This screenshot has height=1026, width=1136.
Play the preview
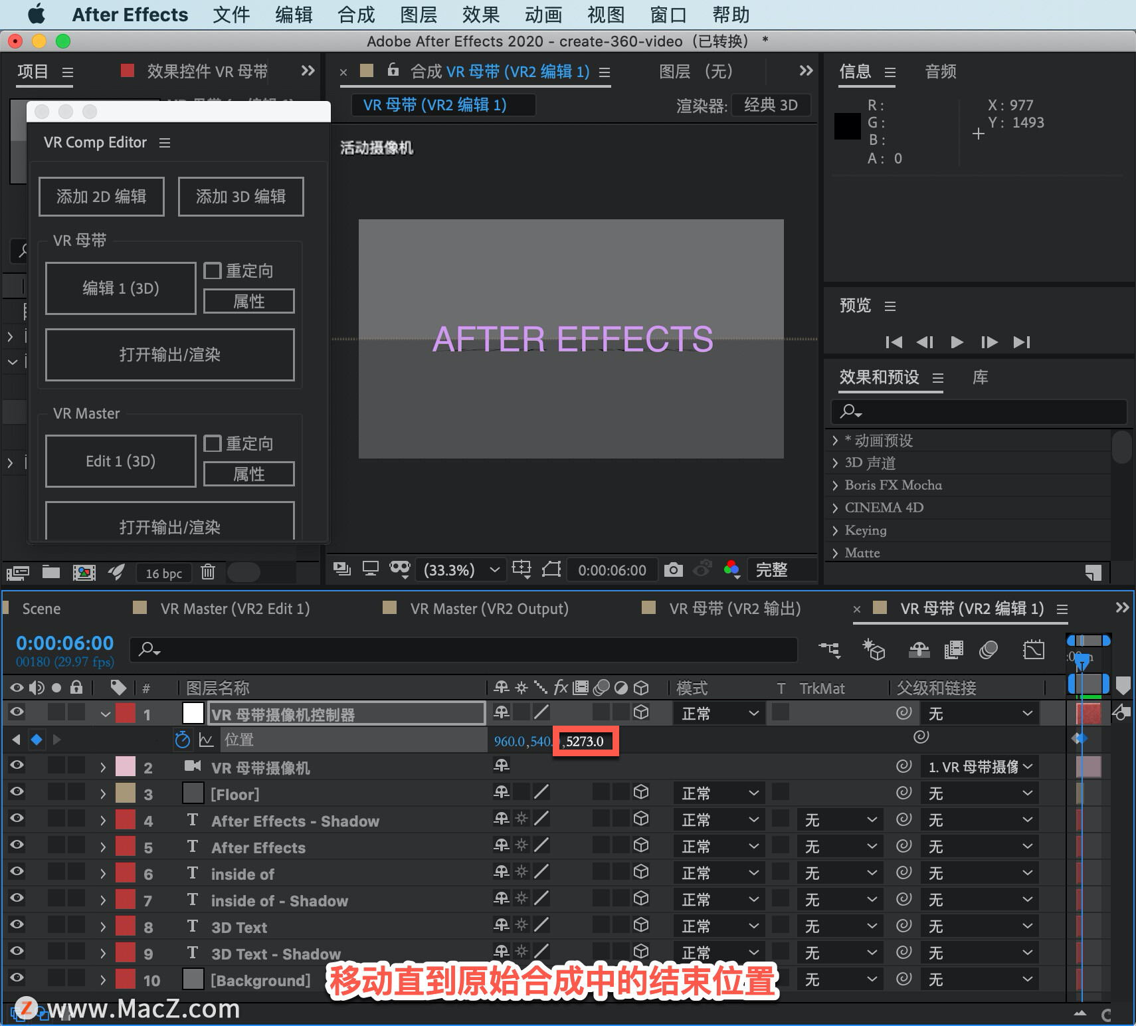(x=957, y=342)
